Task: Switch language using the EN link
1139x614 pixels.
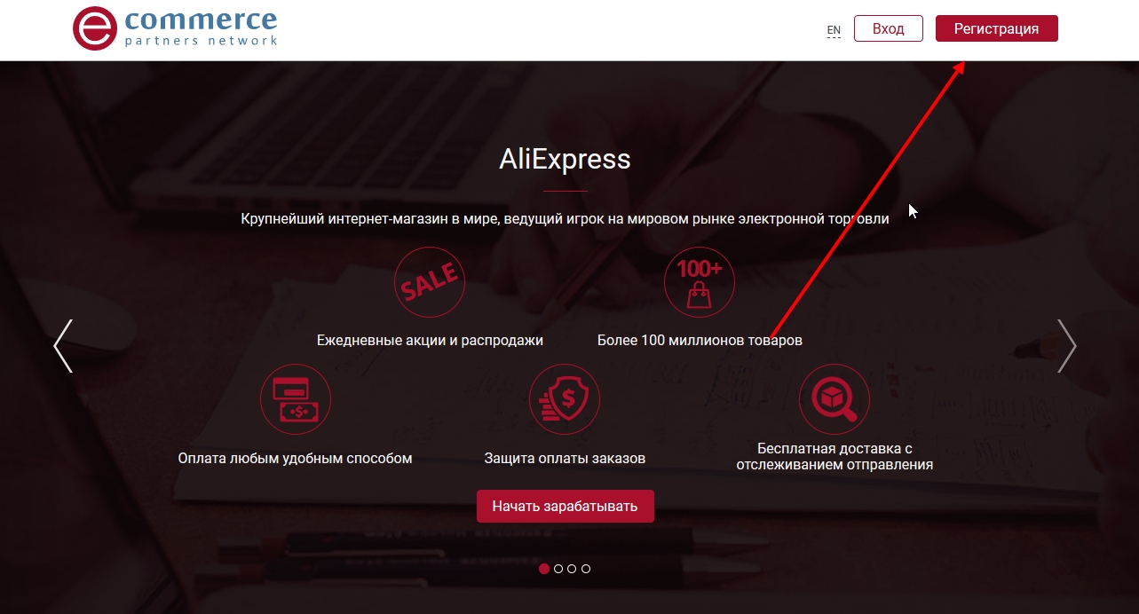Action: (834, 30)
